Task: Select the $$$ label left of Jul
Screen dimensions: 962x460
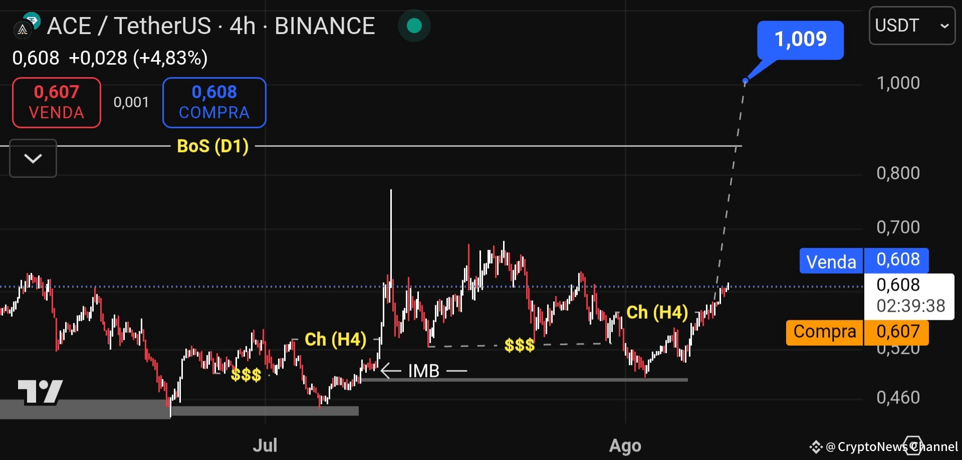Action: click(246, 374)
